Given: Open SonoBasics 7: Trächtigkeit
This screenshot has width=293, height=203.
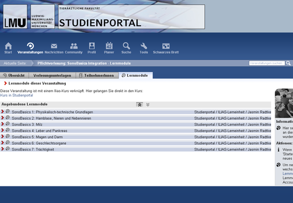Looking at the screenshot, I should (33, 149).
